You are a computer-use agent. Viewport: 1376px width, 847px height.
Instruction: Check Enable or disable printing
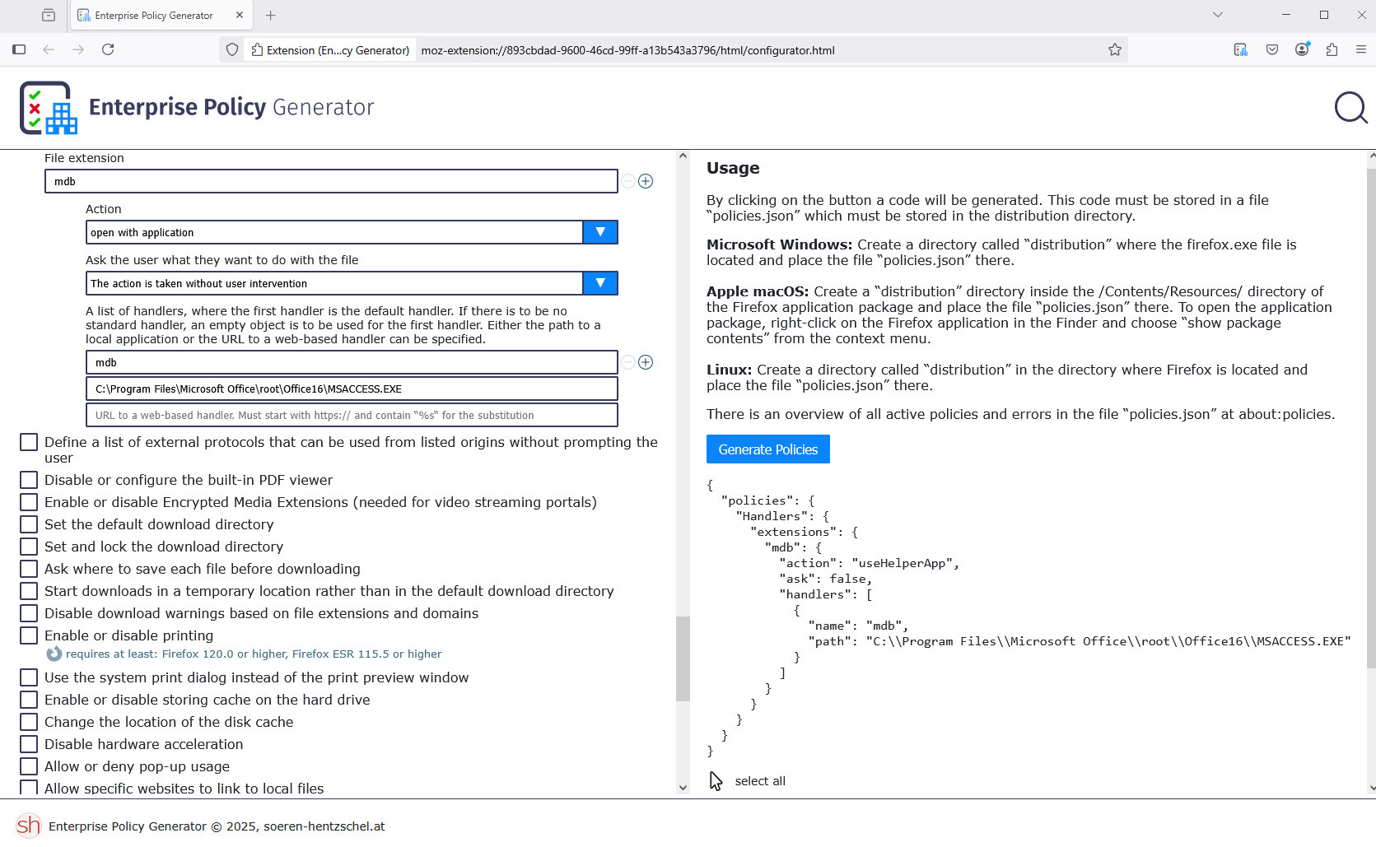click(29, 635)
